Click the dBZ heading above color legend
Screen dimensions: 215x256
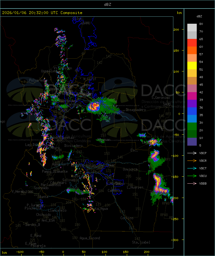tap(199, 16)
